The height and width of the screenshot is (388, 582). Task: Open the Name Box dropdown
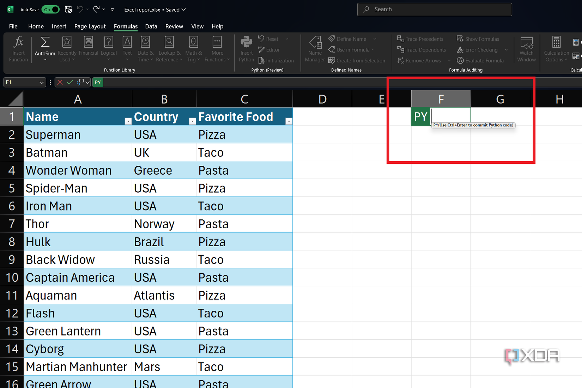point(41,82)
